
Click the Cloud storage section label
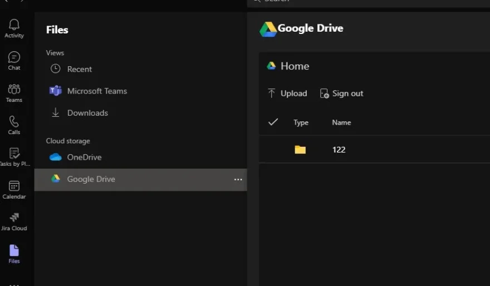[x=68, y=141]
